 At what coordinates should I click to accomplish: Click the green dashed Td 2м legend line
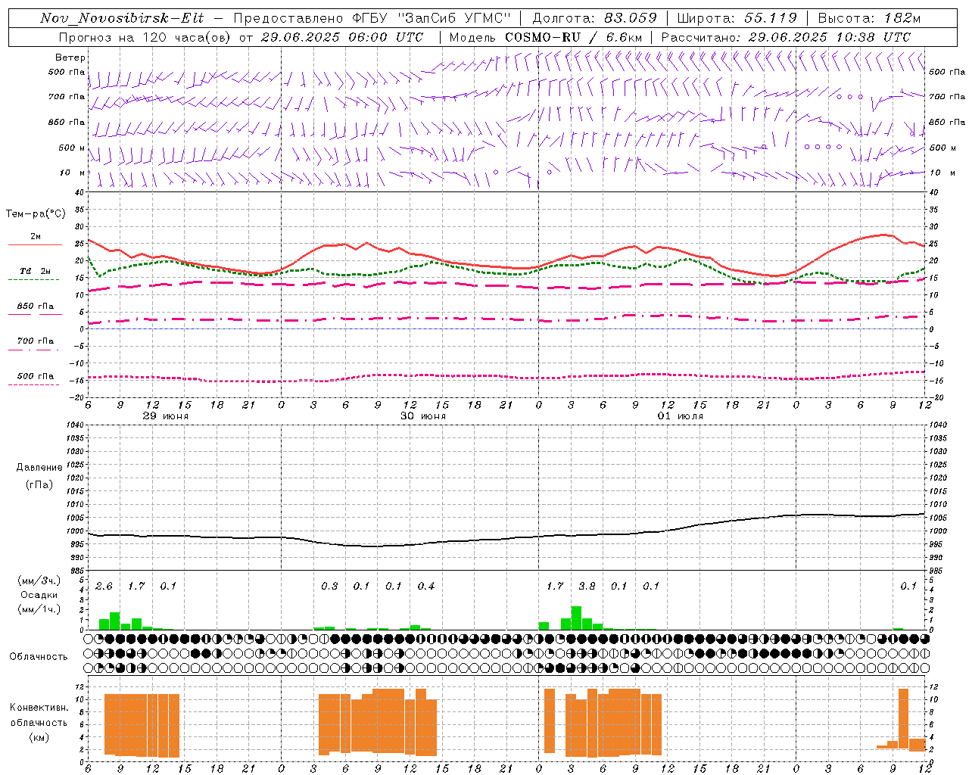click(33, 280)
